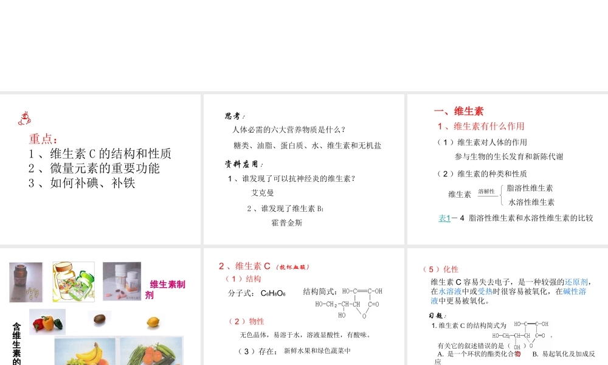This screenshot has height=365, width=608.
Task: Select the cartoon vitamin jars illustration
Action: point(72,283)
